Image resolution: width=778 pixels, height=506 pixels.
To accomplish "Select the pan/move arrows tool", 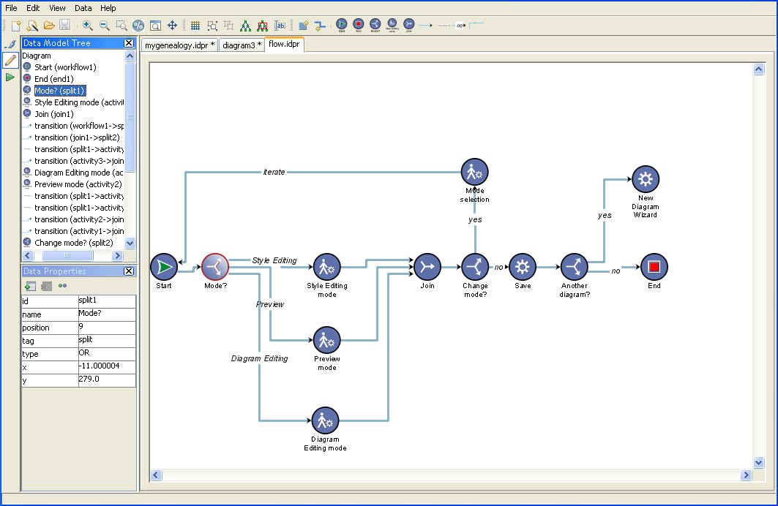I will tap(173, 26).
